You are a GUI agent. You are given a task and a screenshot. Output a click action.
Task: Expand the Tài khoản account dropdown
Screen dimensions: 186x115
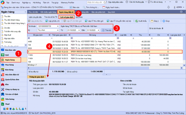coord(57,26)
